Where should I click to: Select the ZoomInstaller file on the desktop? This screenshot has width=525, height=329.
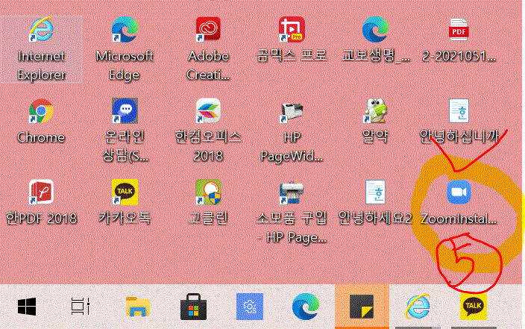[x=459, y=202]
